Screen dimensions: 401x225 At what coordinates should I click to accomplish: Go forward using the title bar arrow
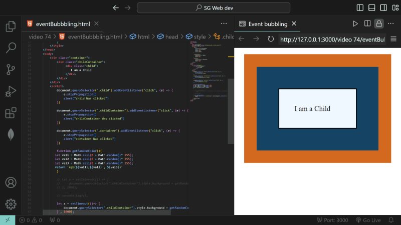(128, 8)
